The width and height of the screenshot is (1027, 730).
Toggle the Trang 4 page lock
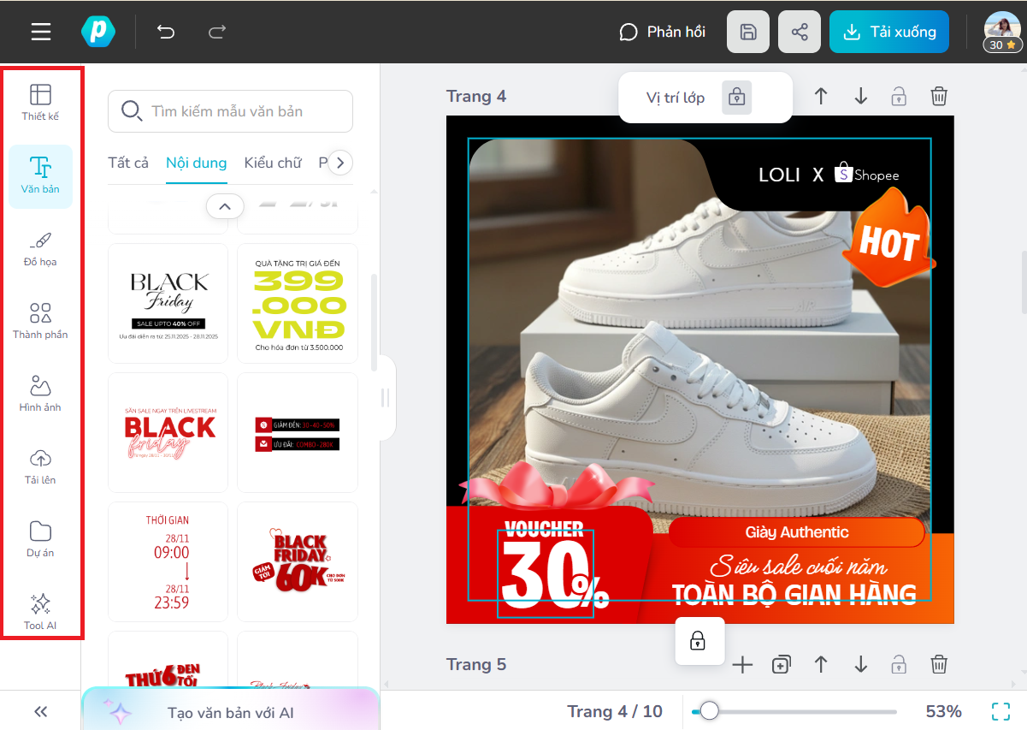(899, 96)
